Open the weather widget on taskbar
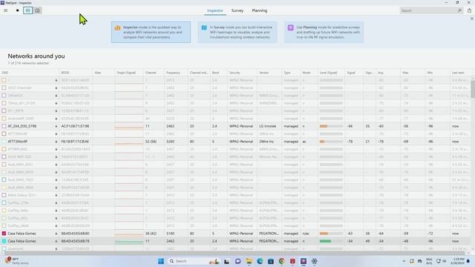 (16, 261)
